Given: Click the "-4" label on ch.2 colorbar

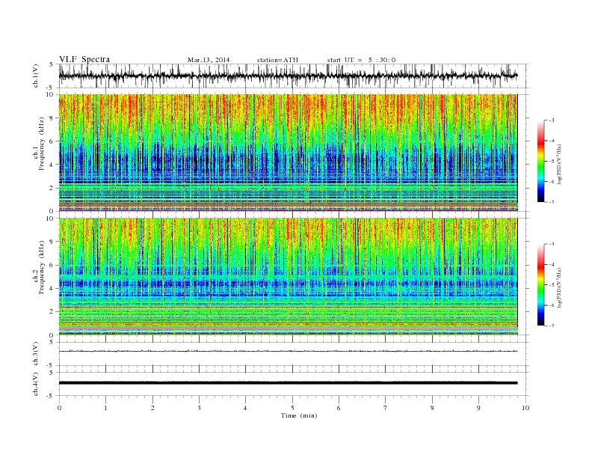Looking at the screenshot, I should (552, 264).
